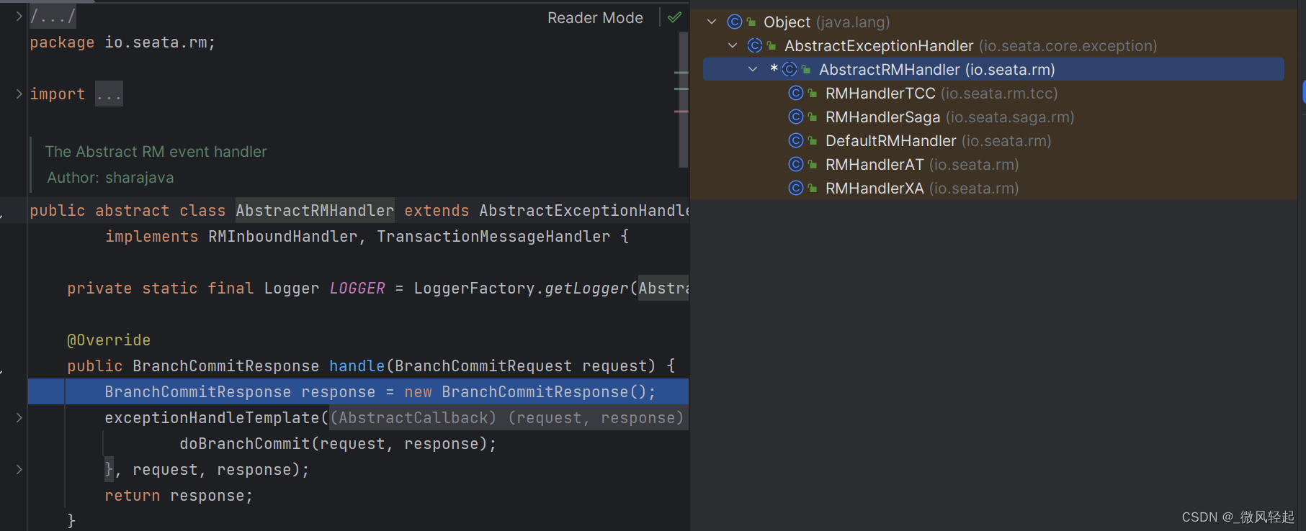Expand the folded exceptionHandleTemplate lambda

coord(19,417)
